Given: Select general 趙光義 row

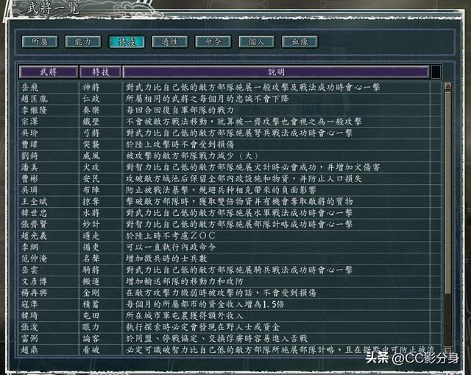Looking at the screenshot, I should [230, 236].
